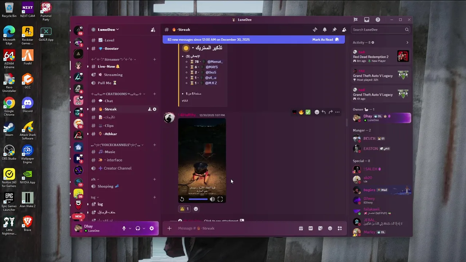Image resolution: width=466 pixels, height=262 pixels.
Task: Collapse the afk category
Action: (95, 179)
